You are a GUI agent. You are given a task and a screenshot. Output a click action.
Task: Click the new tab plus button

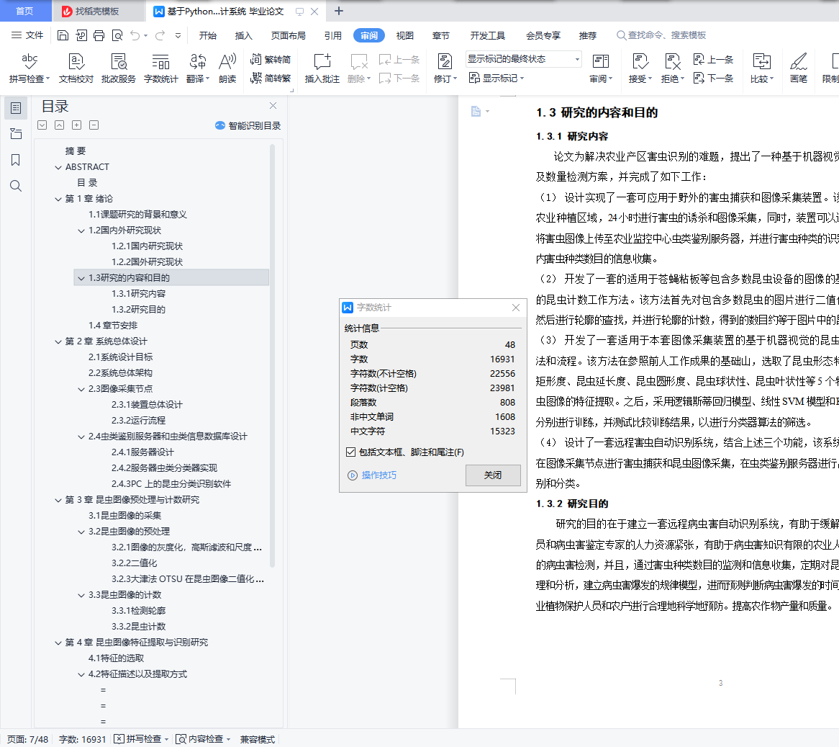(x=338, y=12)
